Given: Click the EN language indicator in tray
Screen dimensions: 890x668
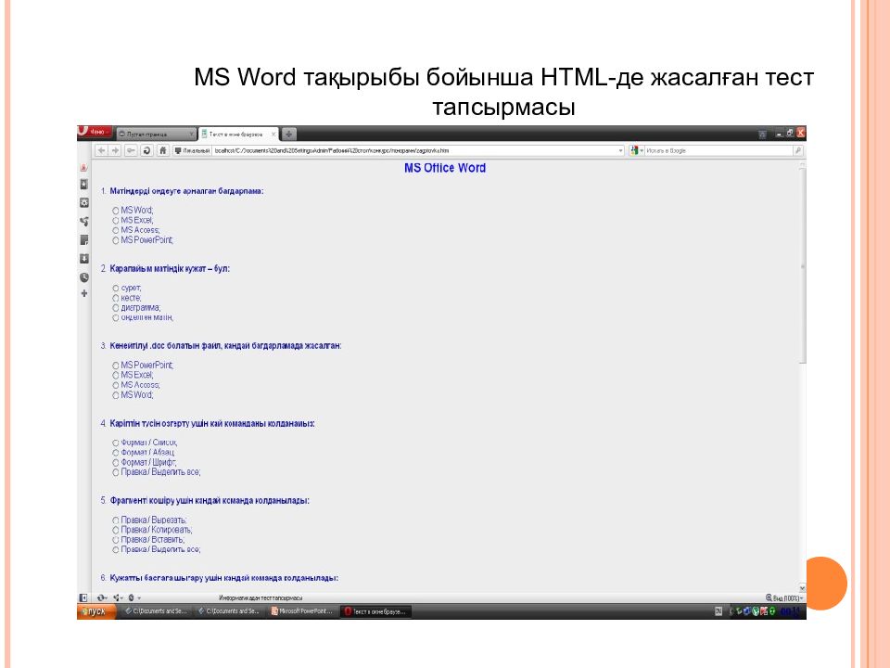Looking at the screenshot, I should tap(718, 611).
